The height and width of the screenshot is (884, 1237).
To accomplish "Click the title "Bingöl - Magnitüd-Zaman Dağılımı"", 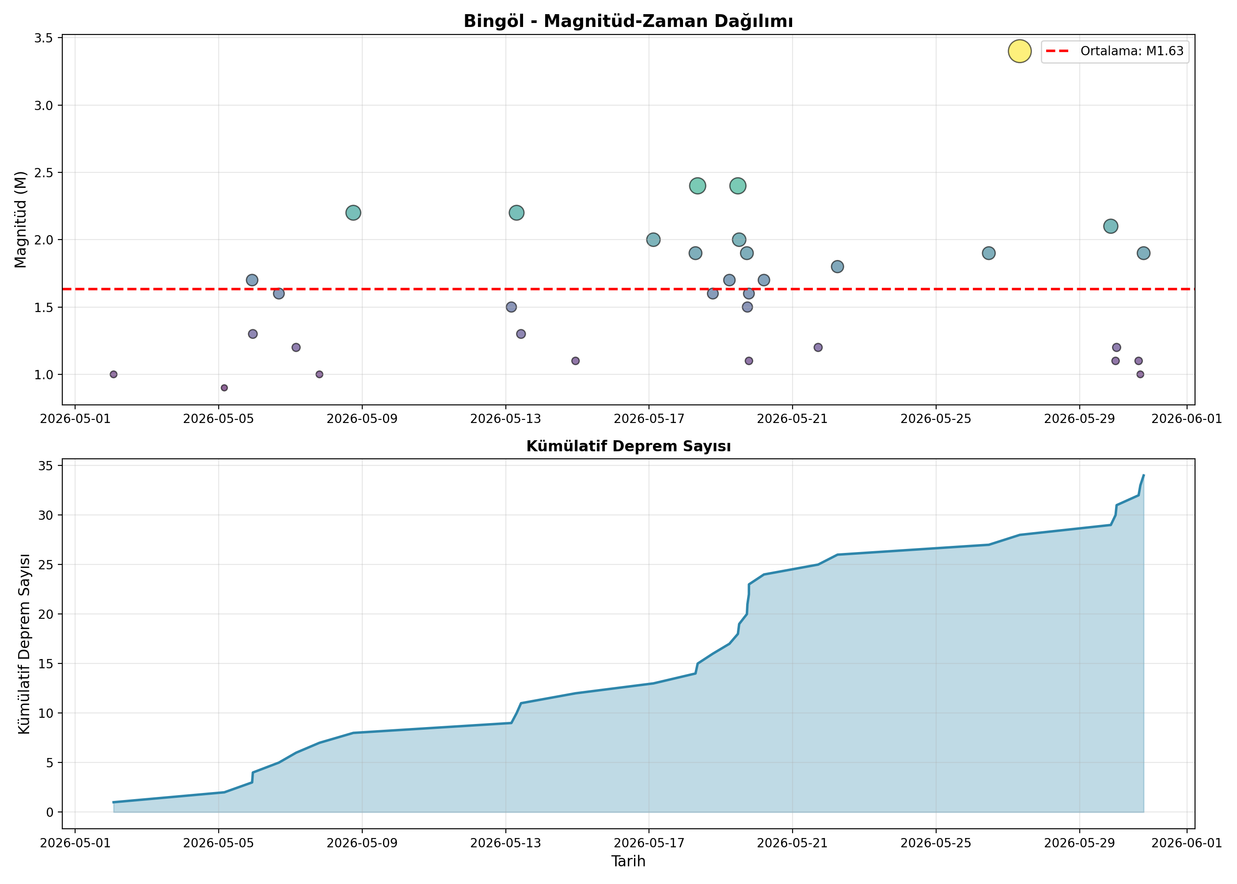I will pyautogui.click(x=628, y=21).
